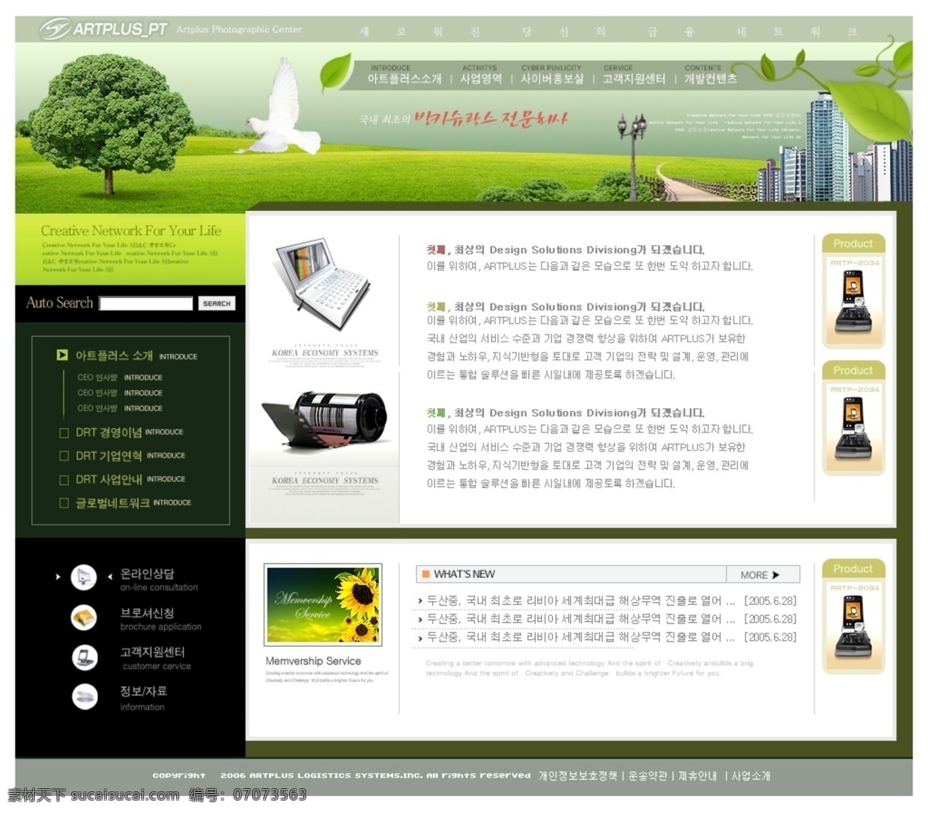Click the "Creative Network For Your Life" heading
This screenshot has width=928, height=813.
point(131,231)
